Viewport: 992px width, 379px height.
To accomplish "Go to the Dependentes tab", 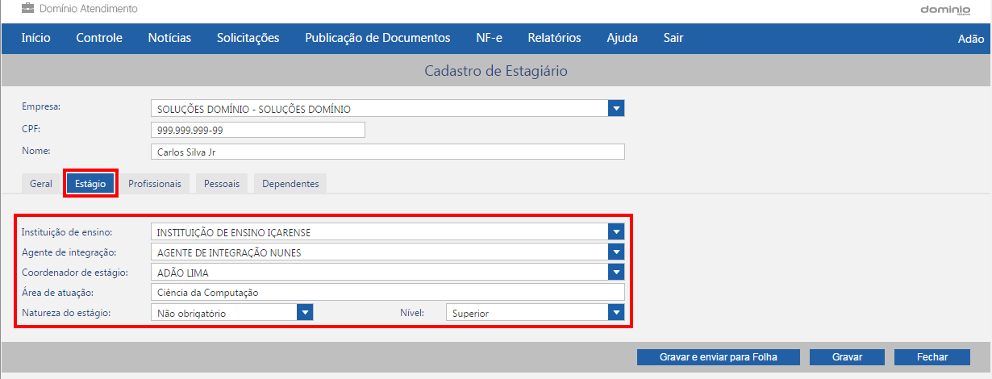I will pyautogui.click(x=290, y=183).
